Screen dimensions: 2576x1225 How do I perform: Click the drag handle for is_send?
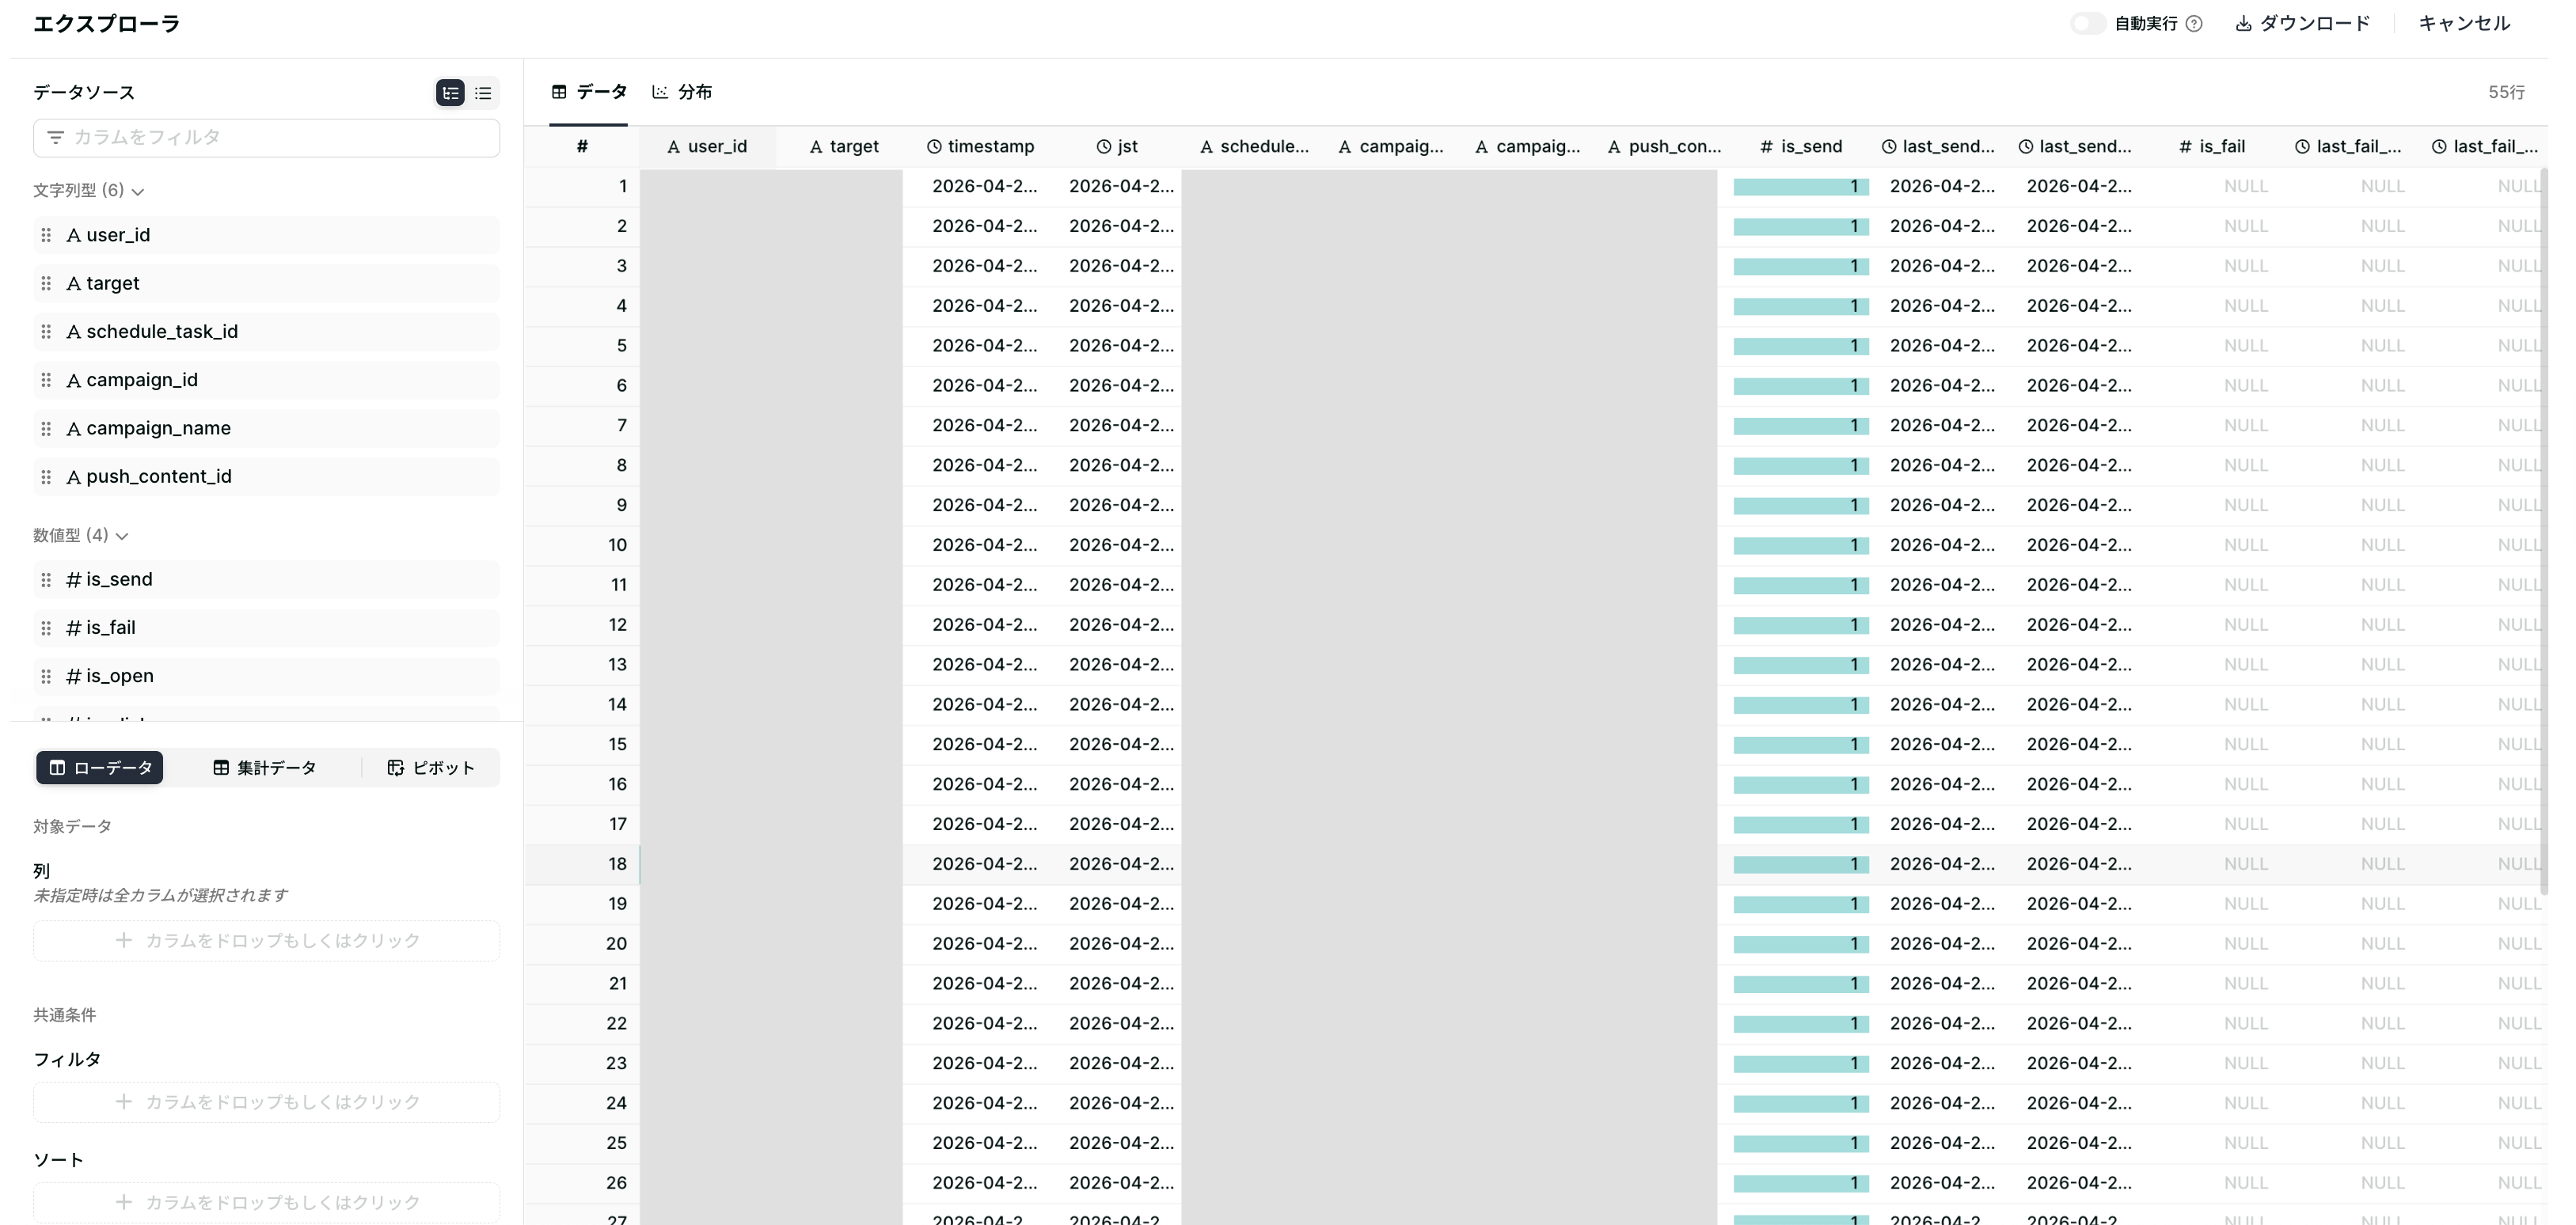tap(46, 579)
